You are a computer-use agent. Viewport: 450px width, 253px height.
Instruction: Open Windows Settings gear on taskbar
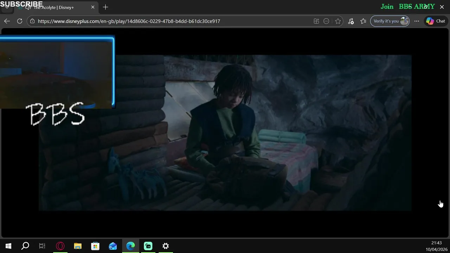tap(166, 246)
